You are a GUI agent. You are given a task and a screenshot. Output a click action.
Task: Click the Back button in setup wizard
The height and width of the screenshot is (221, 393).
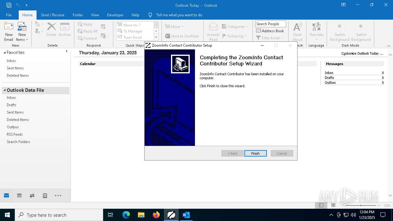point(232,153)
